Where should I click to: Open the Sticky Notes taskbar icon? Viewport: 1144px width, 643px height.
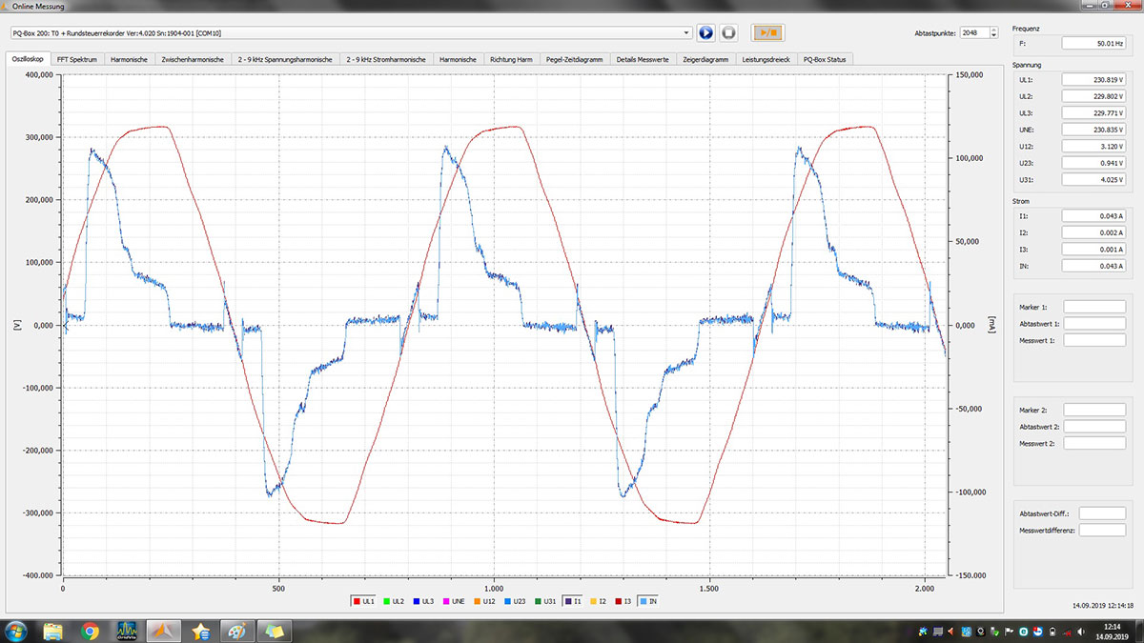coord(274,631)
